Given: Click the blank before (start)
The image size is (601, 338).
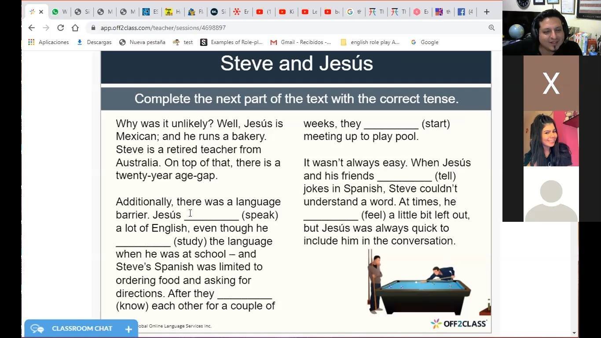Looking at the screenshot, I should 391,124.
